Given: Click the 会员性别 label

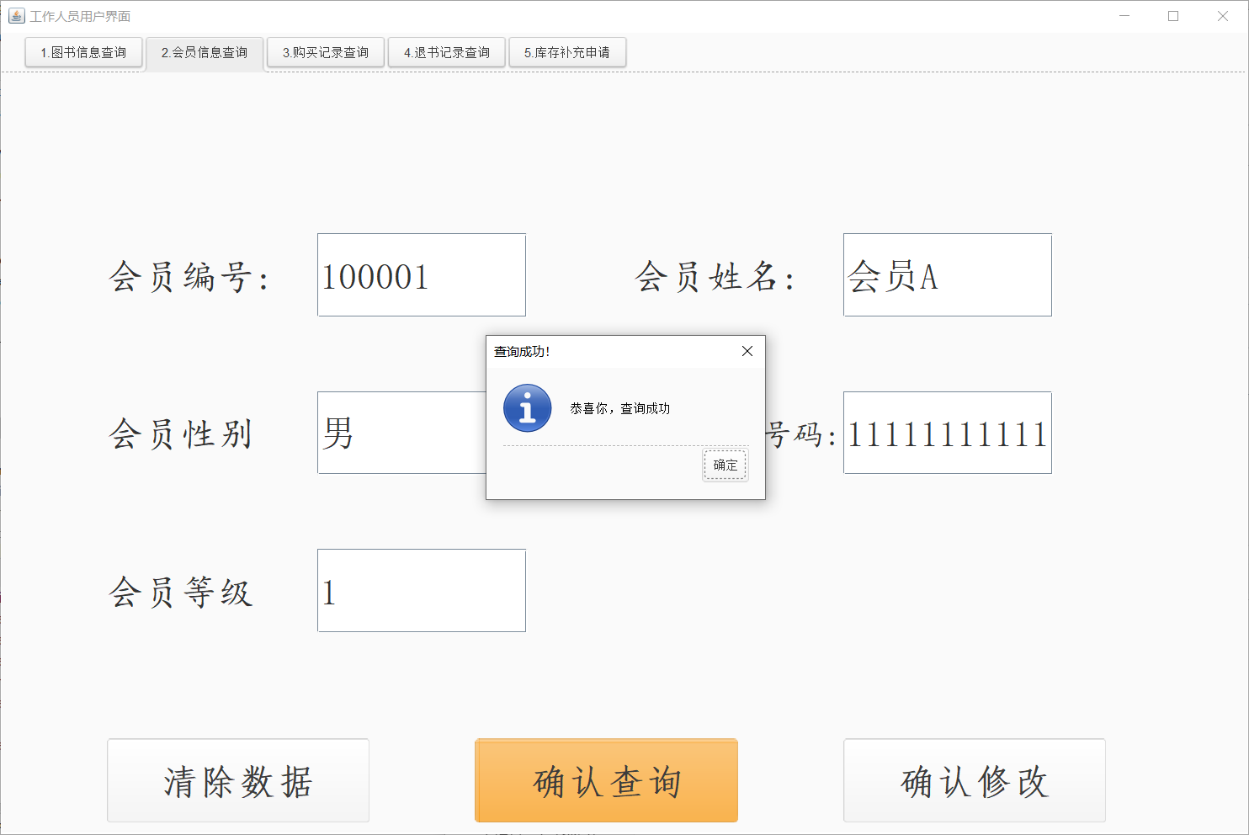Looking at the screenshot, I should click(181, 434).
